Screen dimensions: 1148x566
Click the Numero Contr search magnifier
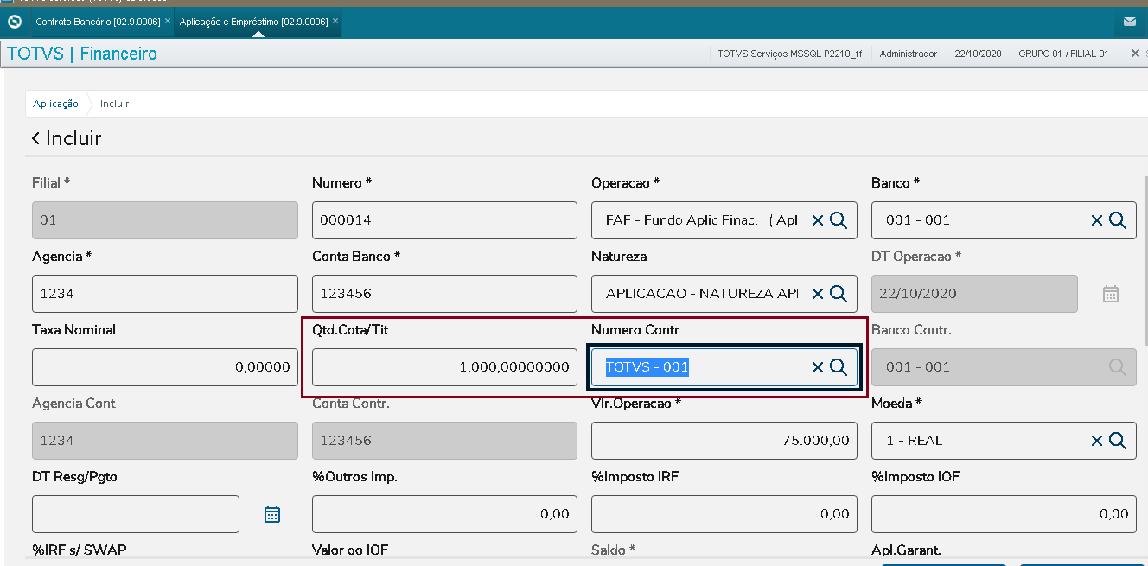click(838, 367)
